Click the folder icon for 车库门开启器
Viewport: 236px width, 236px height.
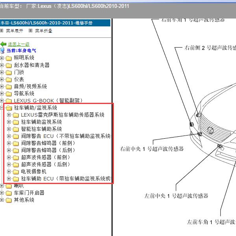coord(9,193)
